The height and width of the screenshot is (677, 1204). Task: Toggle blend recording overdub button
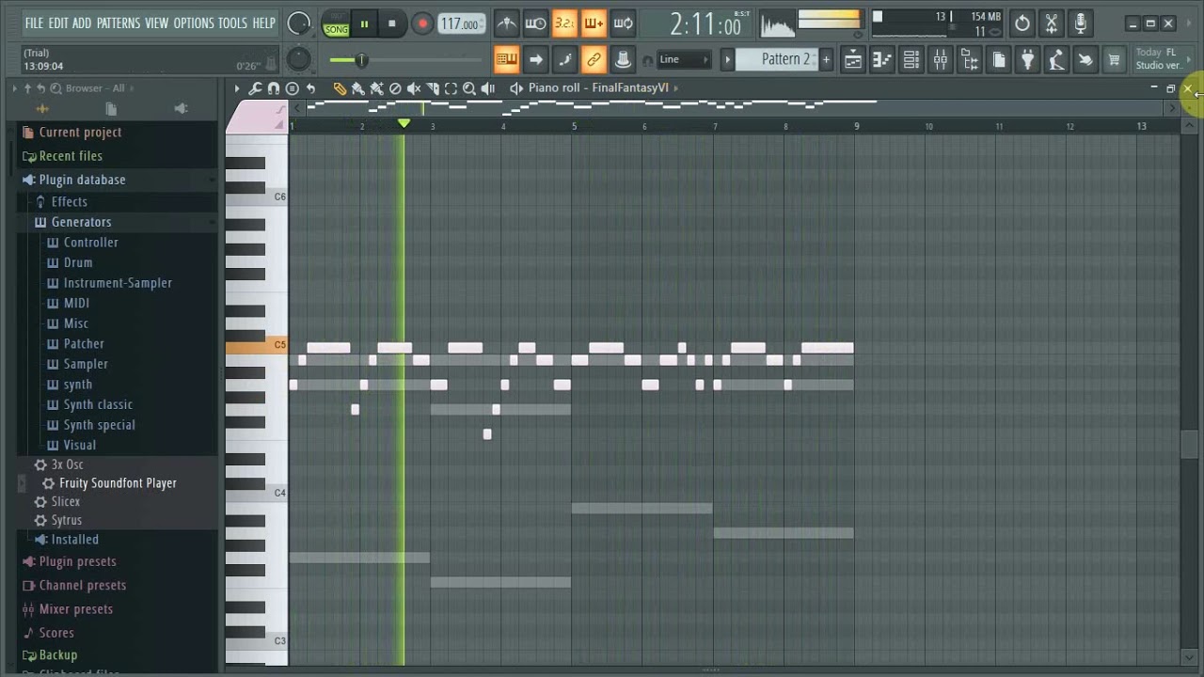(594, 24)
